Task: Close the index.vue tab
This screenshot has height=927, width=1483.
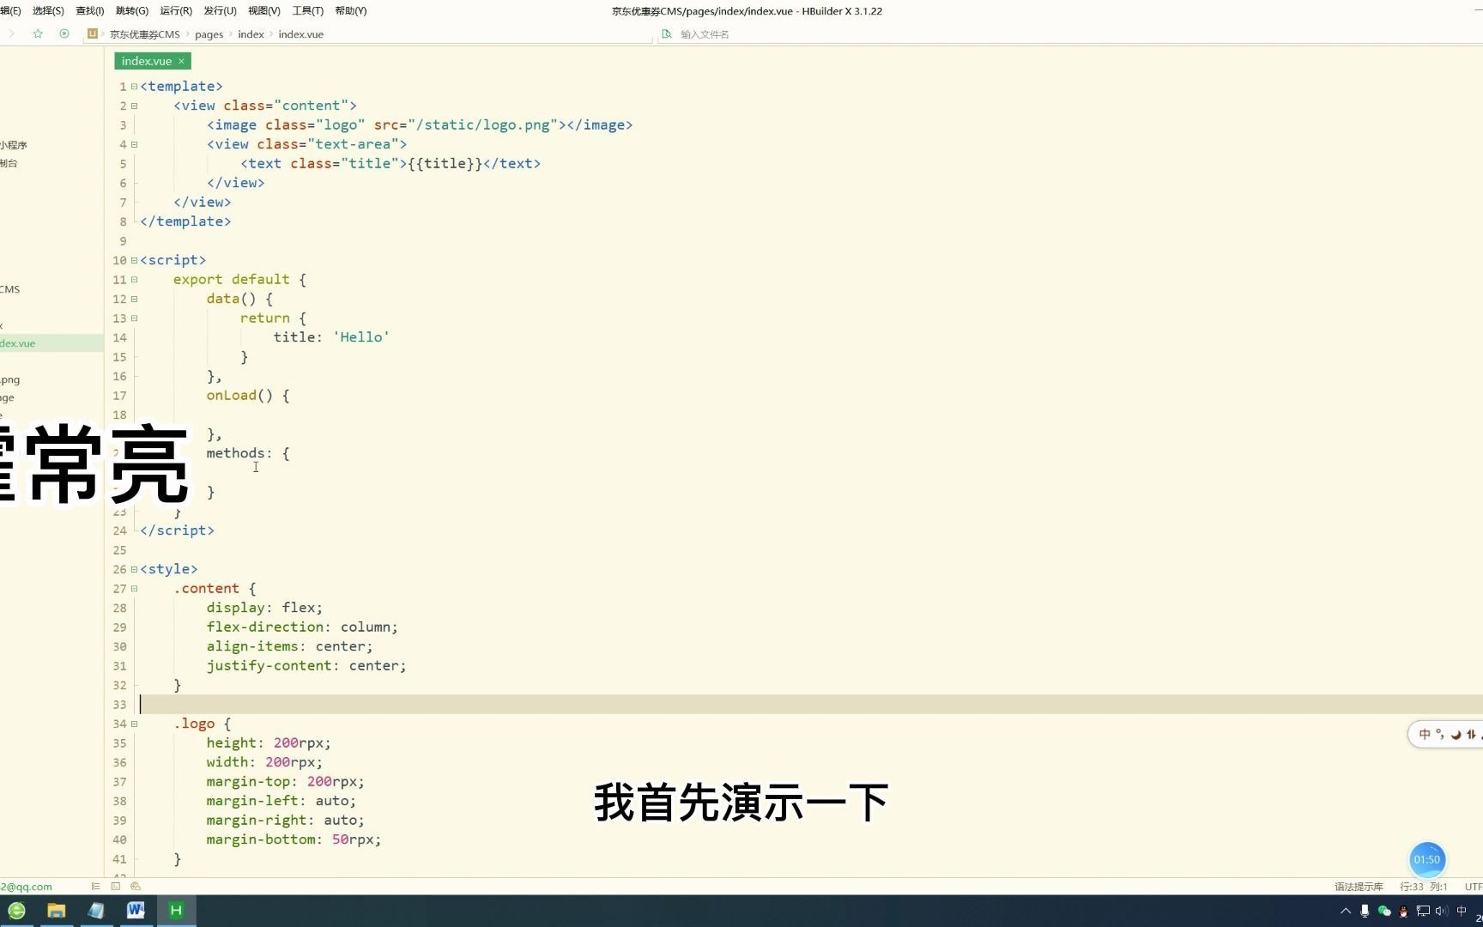Action: pyautogui.click(x=181, y=61)
